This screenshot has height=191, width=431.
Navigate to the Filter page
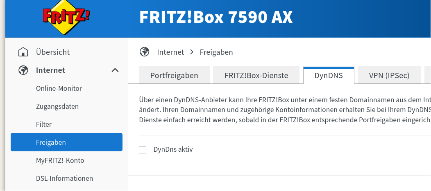pyautogui.click(x=44, y=124)
